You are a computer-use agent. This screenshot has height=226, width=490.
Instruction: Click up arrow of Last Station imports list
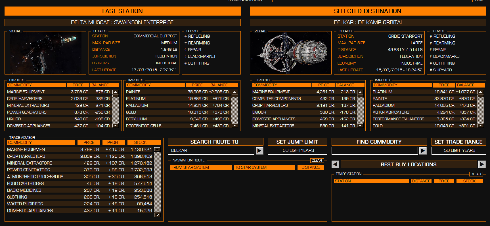(x=235, y=92)
